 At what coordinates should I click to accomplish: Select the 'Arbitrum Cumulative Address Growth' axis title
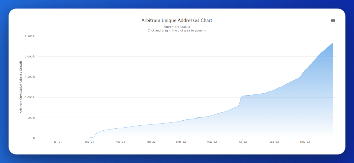tap(21, 87)
